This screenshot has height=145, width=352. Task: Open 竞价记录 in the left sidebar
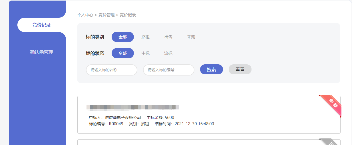(x=41, y=25)
